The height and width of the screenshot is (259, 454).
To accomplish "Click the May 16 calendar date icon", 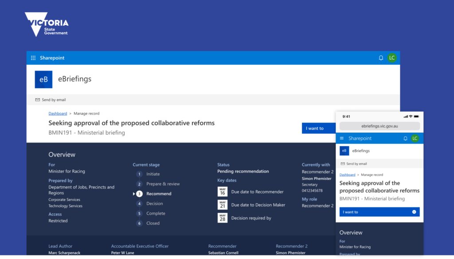I will pos(223,191).
